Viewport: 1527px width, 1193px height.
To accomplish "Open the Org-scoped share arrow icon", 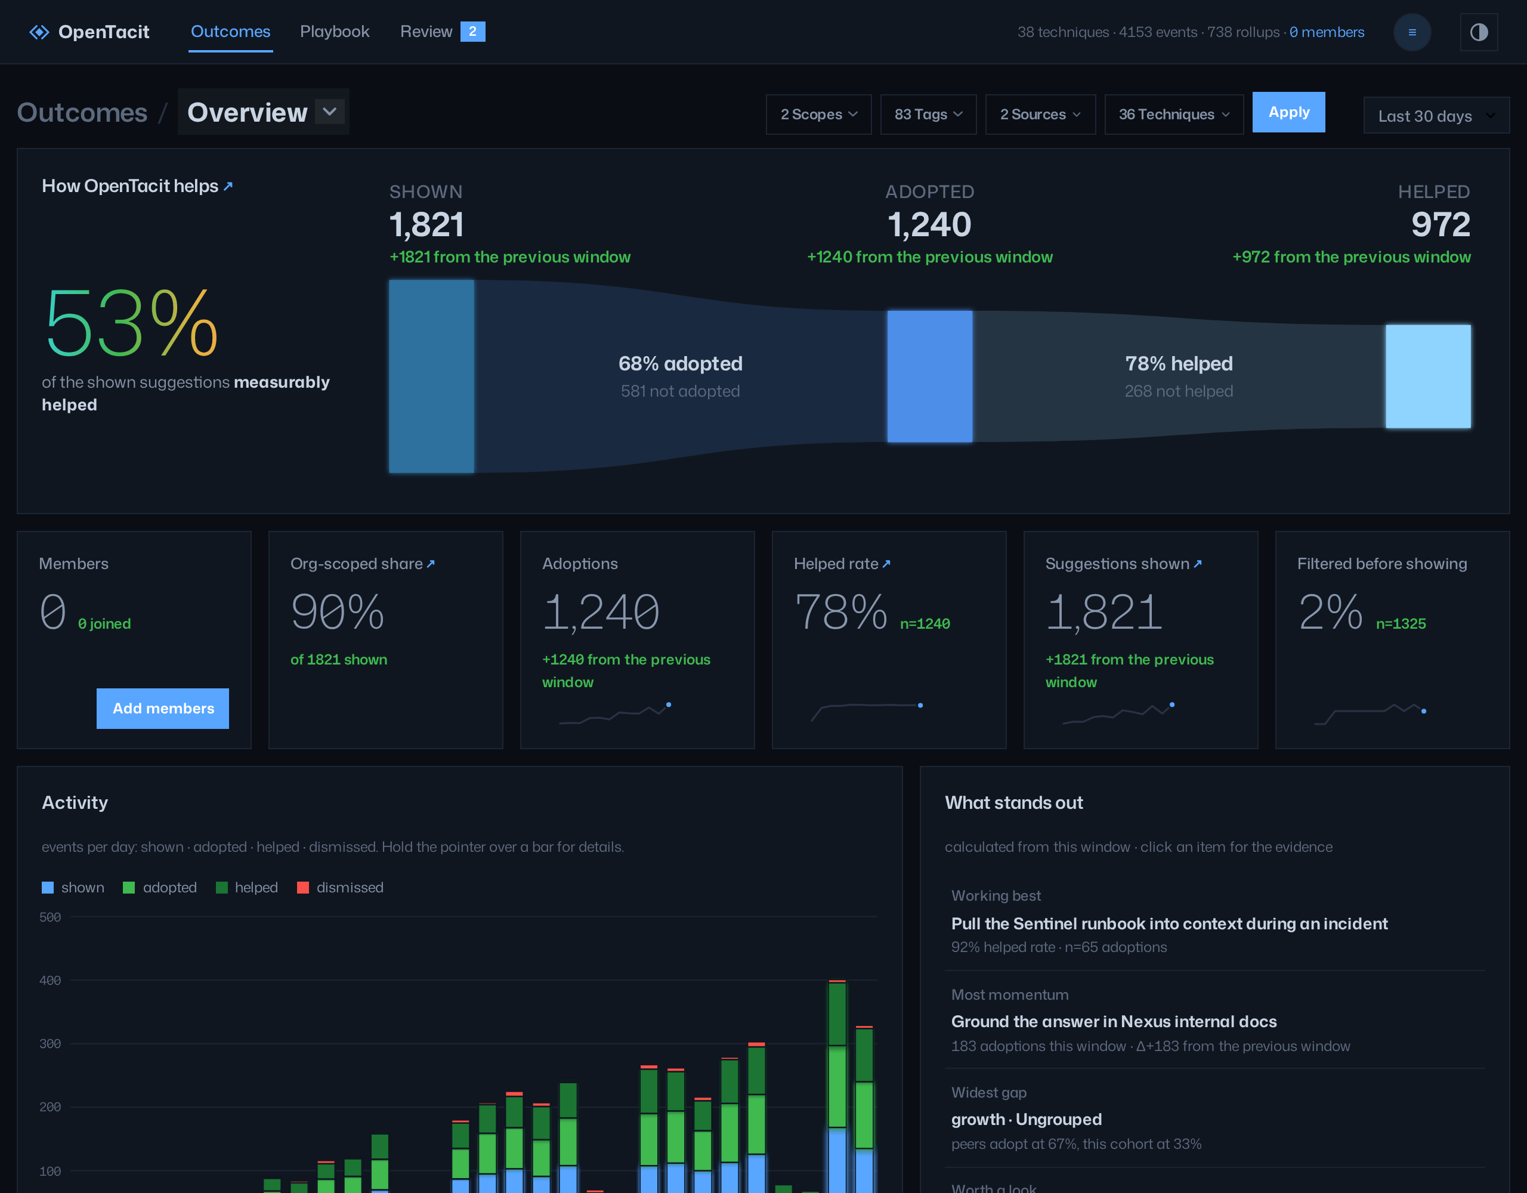I will pos(431,564).
